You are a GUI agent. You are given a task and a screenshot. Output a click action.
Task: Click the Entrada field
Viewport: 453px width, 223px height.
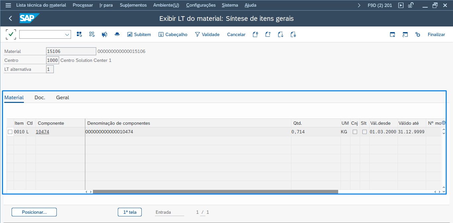(170, 212)
